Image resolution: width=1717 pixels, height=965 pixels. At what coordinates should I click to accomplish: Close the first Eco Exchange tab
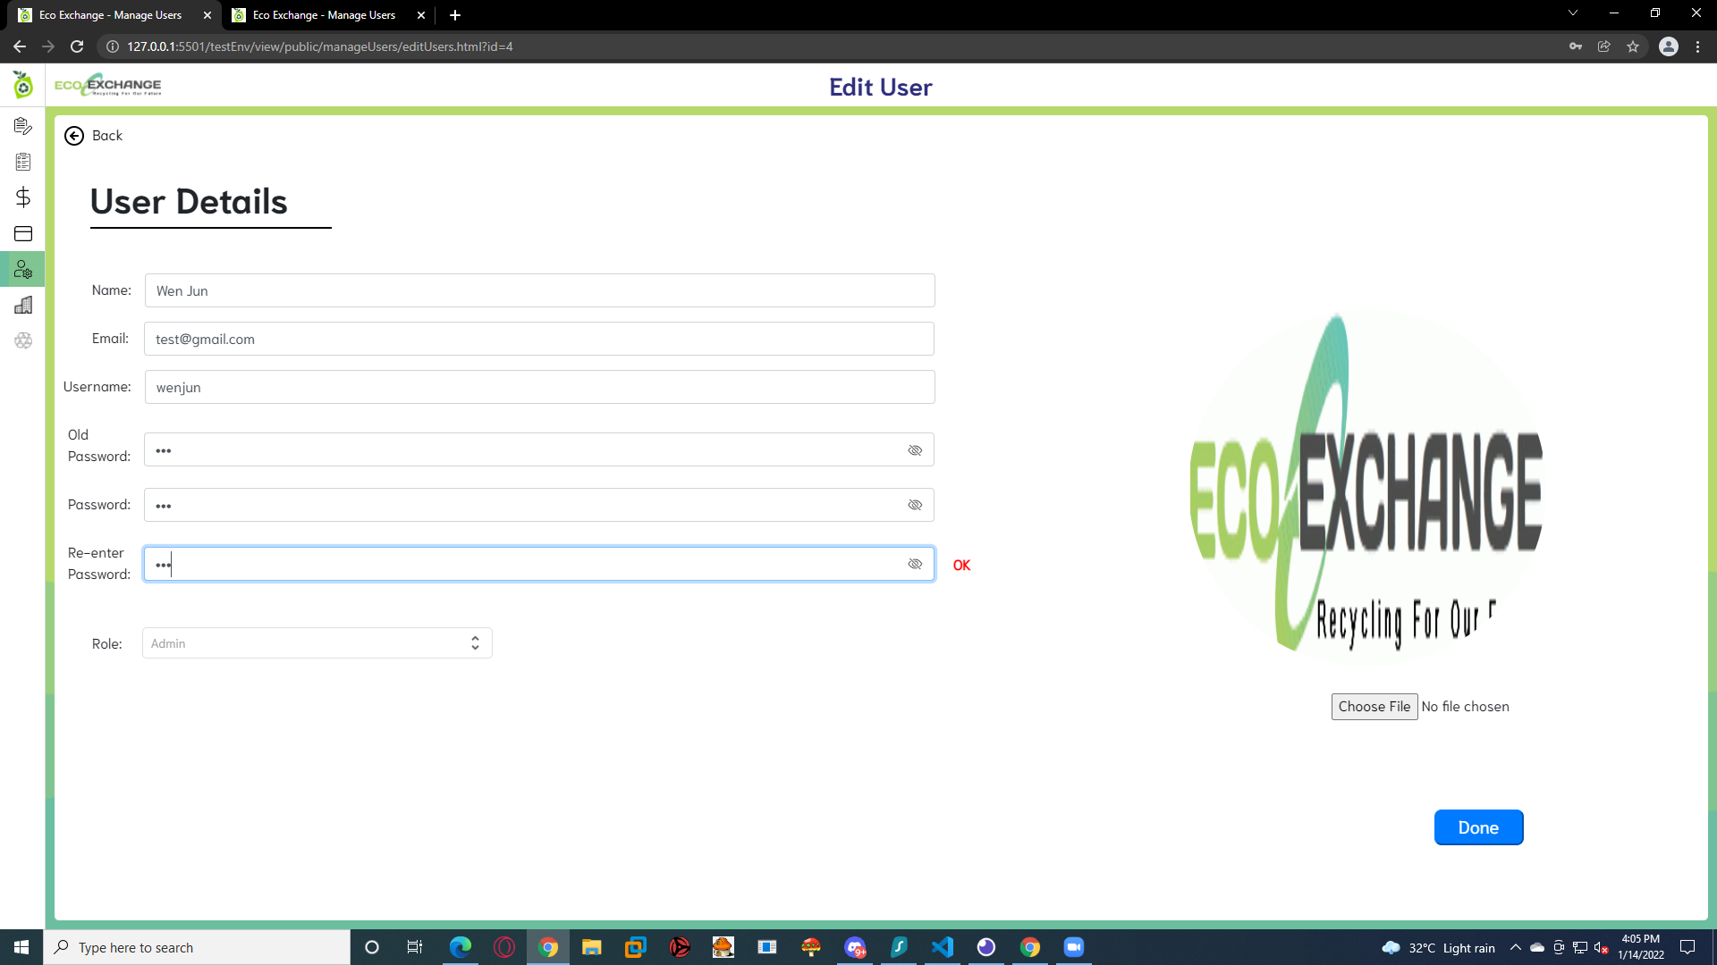(207, 15)
